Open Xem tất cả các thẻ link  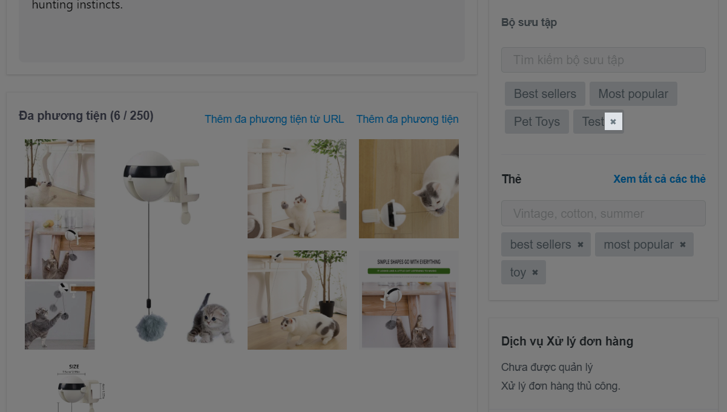[x=660, y=179]
